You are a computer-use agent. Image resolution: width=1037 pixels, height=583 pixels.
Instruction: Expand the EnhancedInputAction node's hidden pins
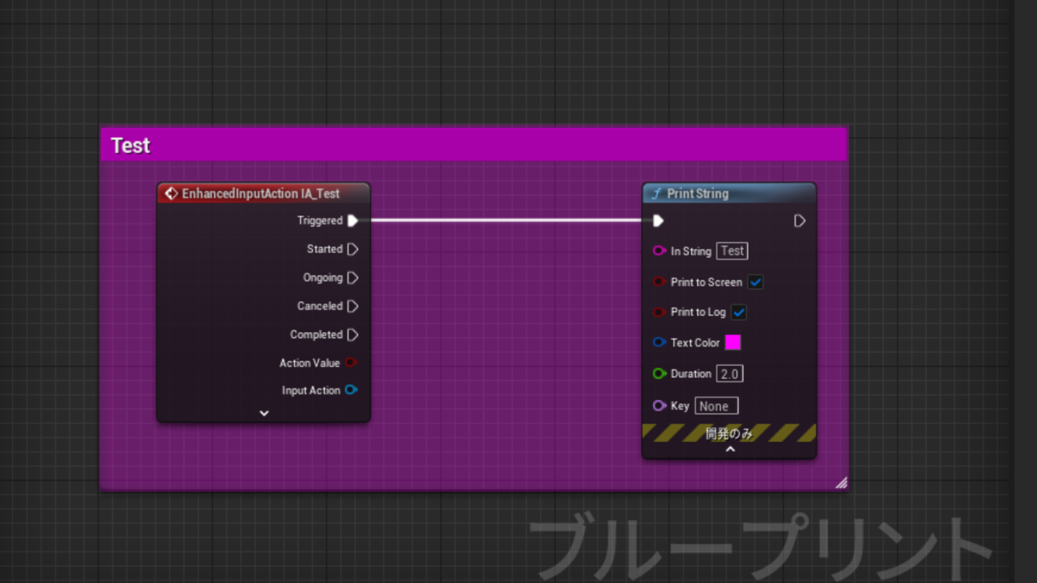click(263, 413)
